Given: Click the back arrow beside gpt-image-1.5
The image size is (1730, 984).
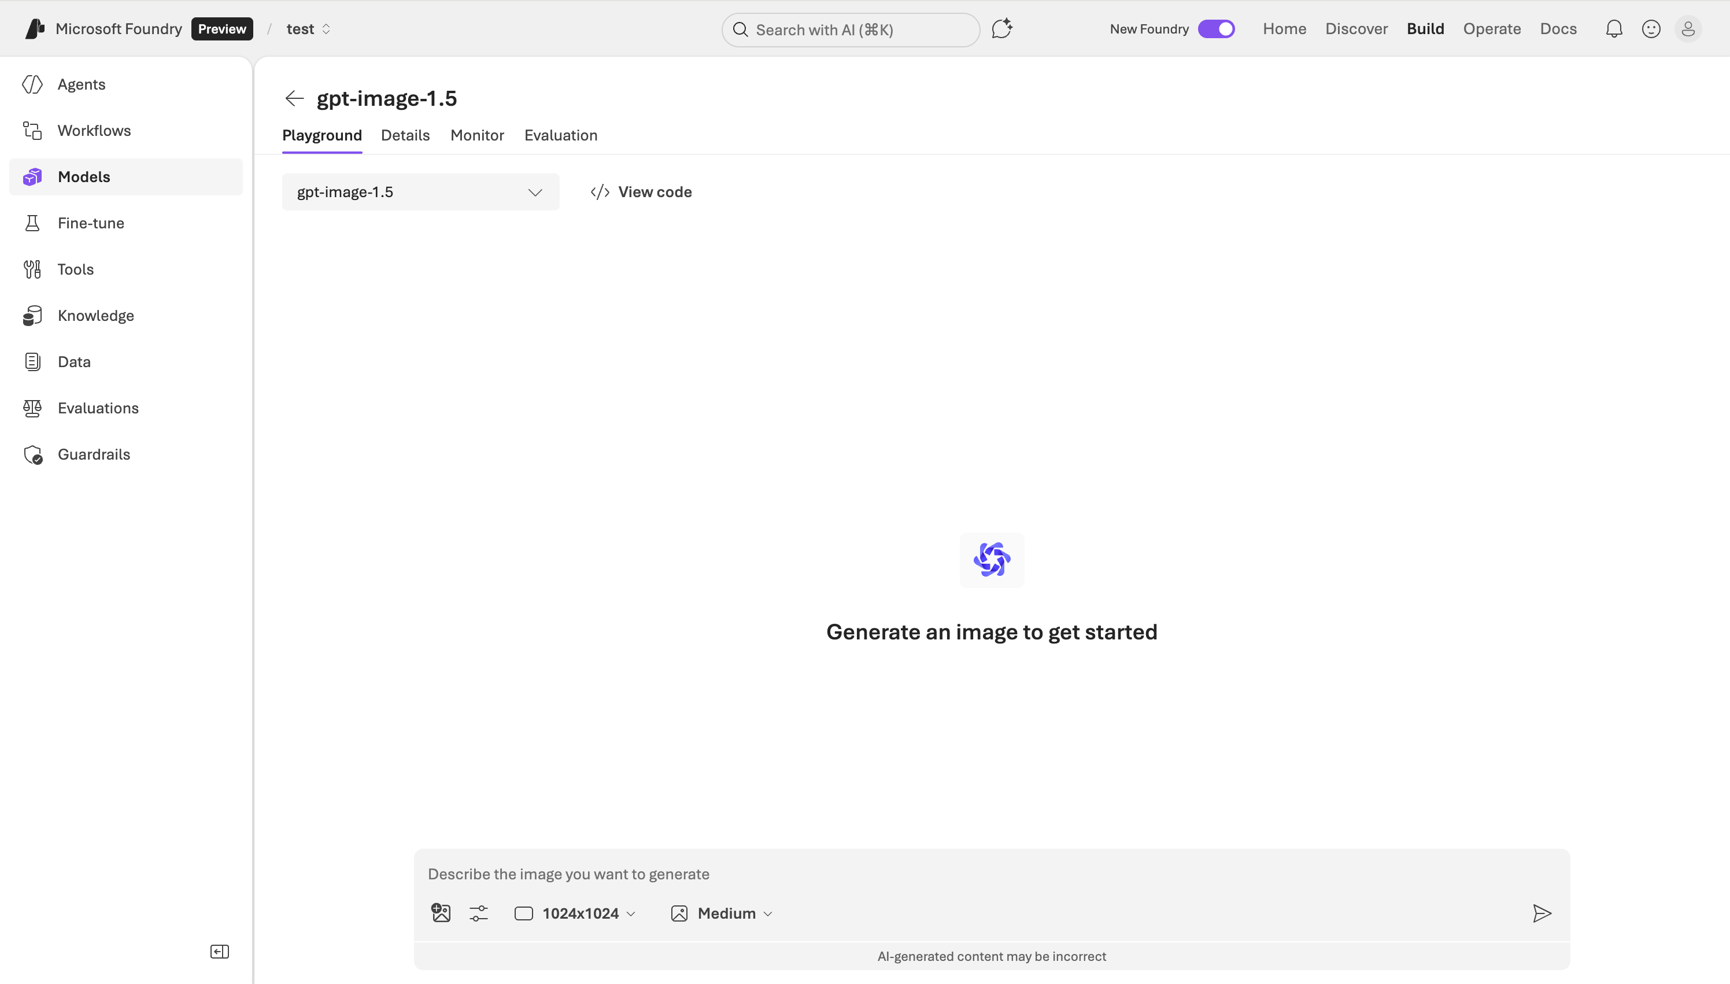Looking at the screenshot, I should [x=294, y=99].
